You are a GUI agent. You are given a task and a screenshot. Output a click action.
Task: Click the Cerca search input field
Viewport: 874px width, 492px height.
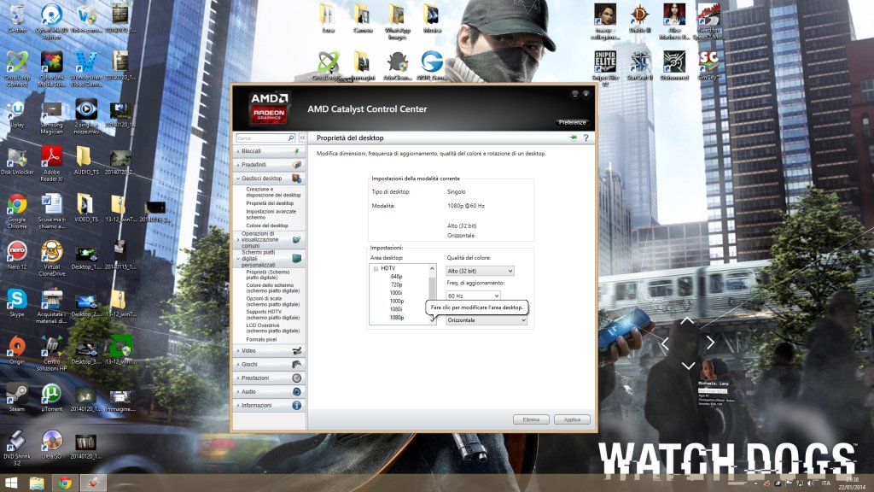[262, 138]
